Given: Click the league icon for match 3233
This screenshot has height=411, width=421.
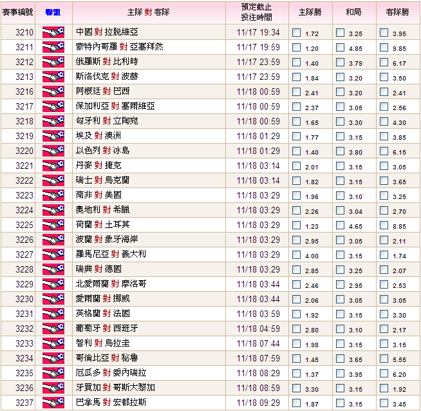Looking at the screenshot, I should point(53,343).
